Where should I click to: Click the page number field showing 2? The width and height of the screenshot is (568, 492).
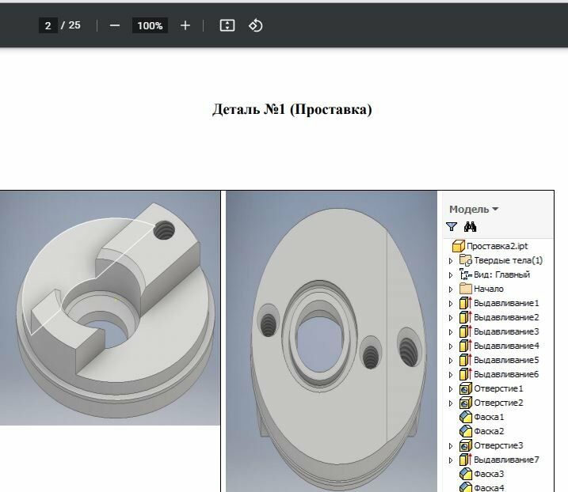[x=48, y=25]
